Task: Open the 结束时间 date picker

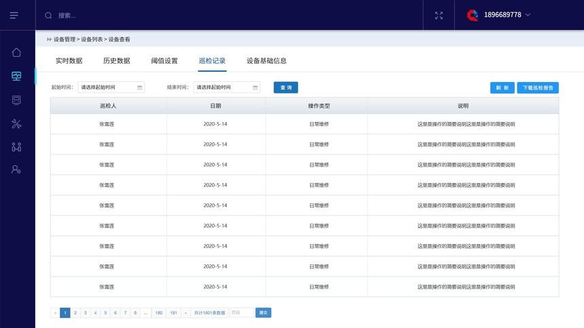Action: click(227, 87)
